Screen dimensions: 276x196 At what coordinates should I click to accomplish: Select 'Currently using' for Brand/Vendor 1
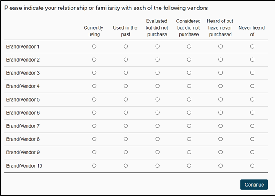point(94,46)
